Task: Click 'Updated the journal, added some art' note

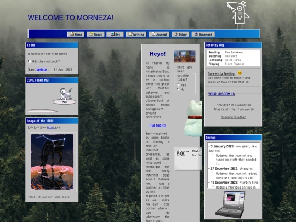Action: coord(236,175)
